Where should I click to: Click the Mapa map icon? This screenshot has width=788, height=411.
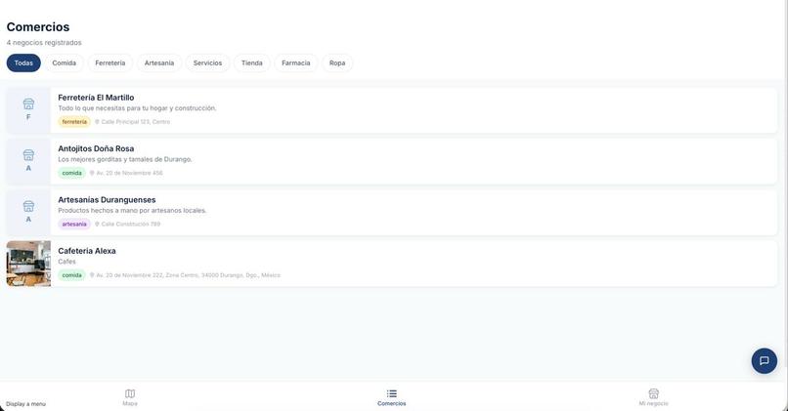click(130, 393)
